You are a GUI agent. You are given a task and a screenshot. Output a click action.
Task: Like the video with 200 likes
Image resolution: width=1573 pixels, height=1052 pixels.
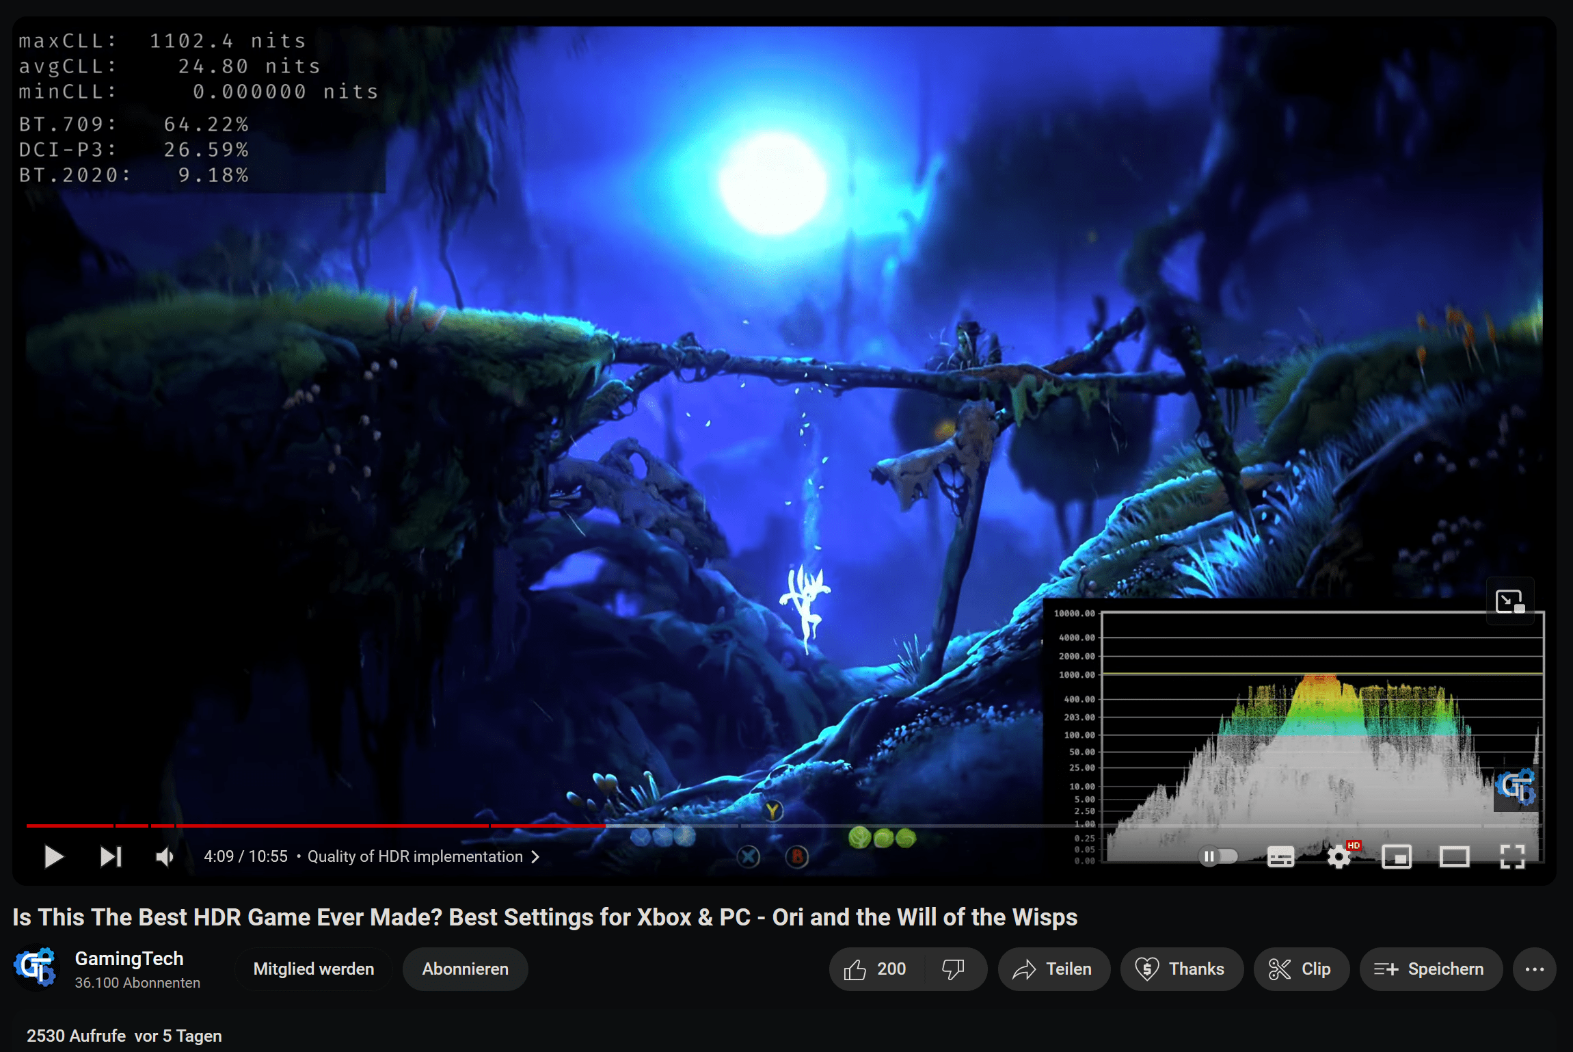tap(876, 969)
